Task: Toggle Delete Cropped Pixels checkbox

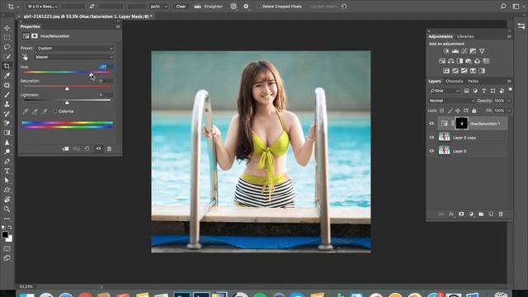Action: point(258,7)
